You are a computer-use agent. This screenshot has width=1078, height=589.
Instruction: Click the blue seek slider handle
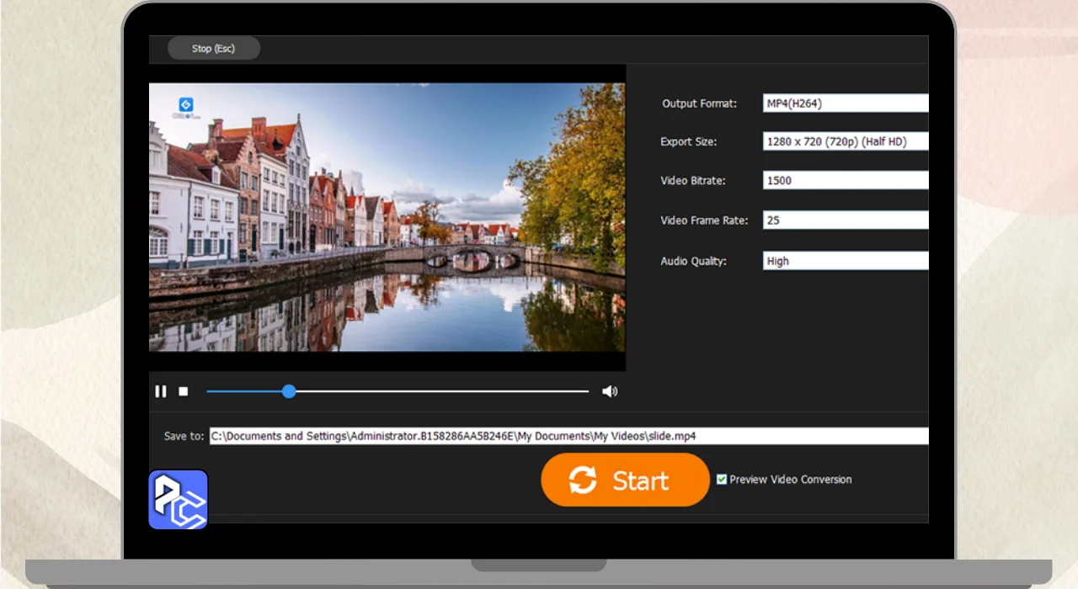click(x=289, y=391)
